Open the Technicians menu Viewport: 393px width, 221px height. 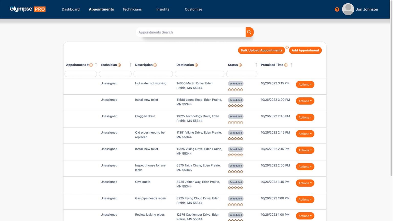[132, 9]
